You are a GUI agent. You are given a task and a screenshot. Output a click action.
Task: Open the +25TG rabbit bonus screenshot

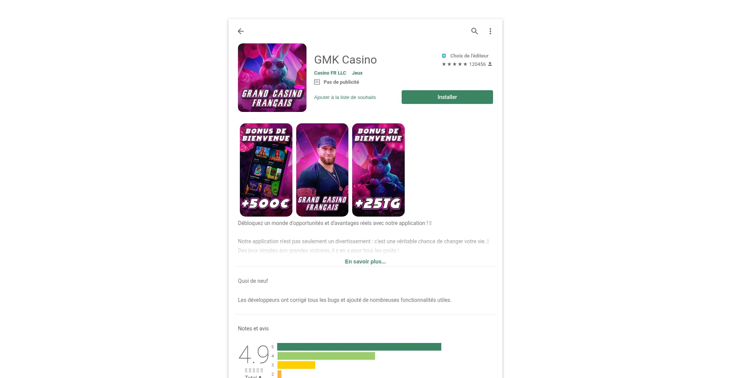[378, 170]
